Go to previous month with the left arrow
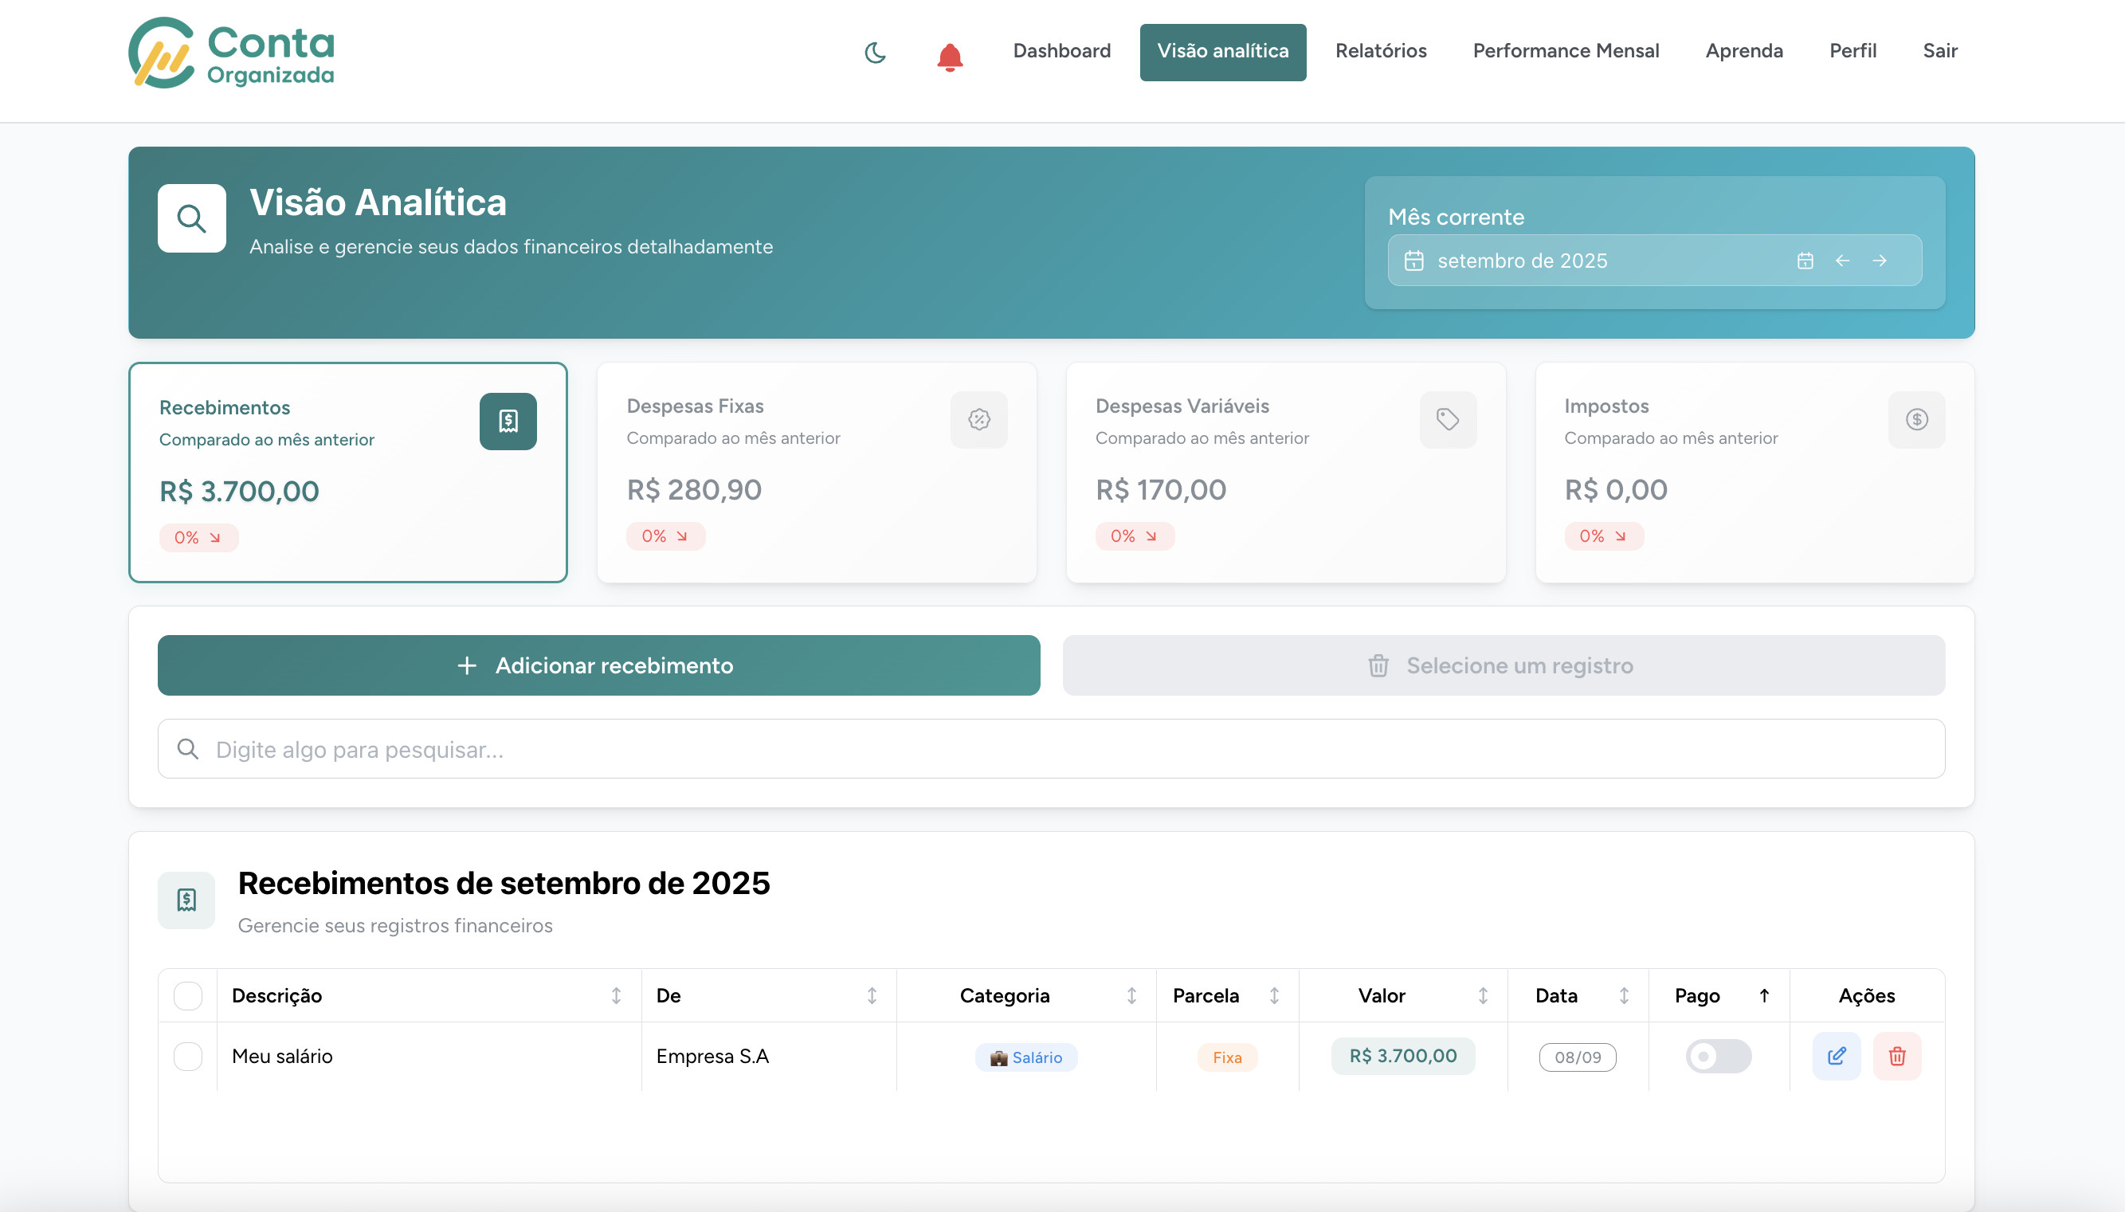Screen dimensions: 2125x1212 [1843, 261]
